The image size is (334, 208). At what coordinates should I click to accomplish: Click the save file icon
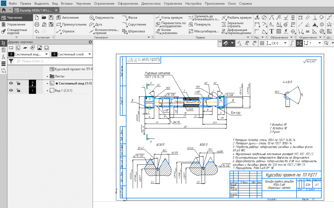pos(50,17)
